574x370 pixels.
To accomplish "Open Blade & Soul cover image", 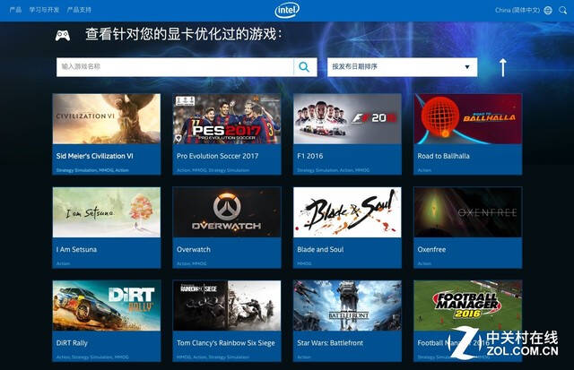I will pos(347,212).
